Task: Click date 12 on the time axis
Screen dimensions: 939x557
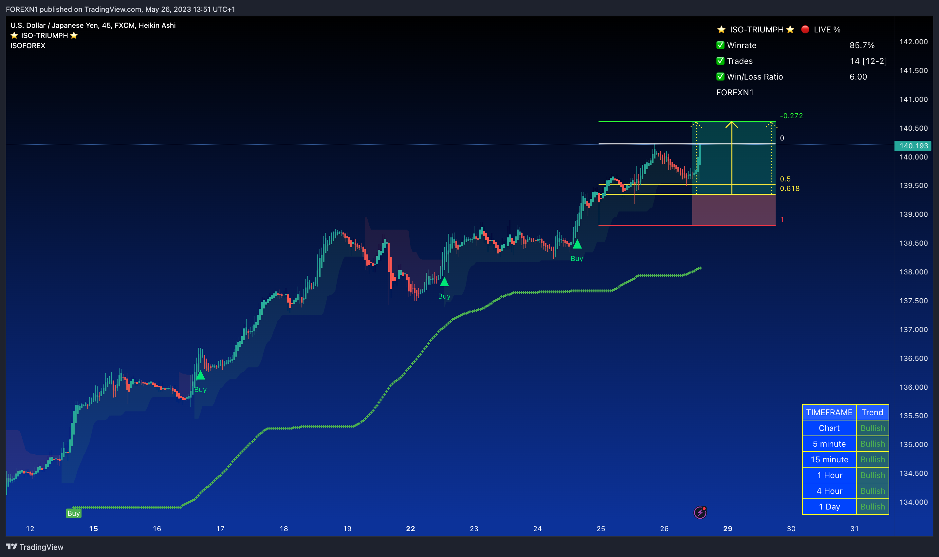Action: (30, 529)
